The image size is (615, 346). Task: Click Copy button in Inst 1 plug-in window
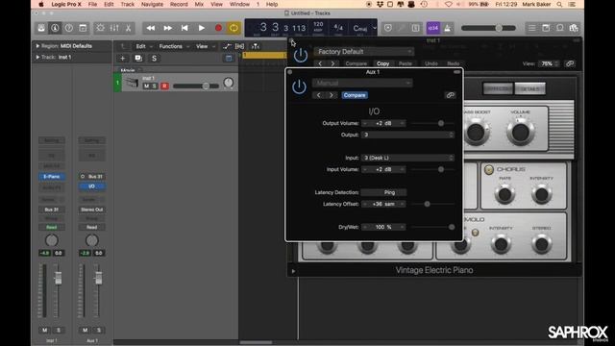tap(382, 63)
